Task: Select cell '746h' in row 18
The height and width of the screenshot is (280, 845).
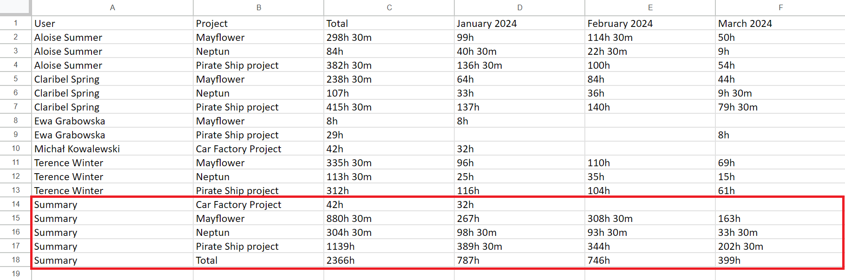Action: tap(650, 260)
